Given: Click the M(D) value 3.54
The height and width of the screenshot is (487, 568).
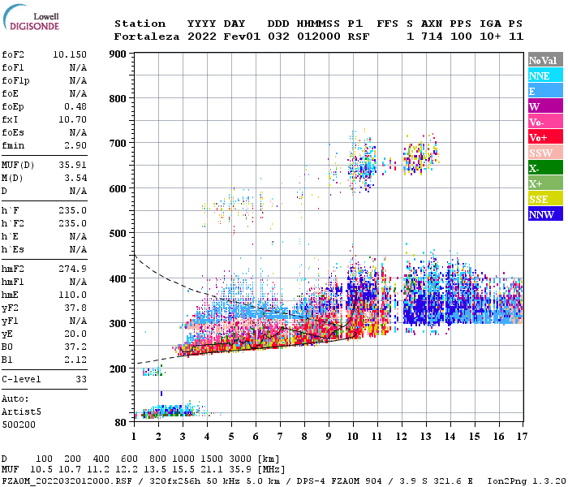Looking at the screenshot, I should [75, 179].
